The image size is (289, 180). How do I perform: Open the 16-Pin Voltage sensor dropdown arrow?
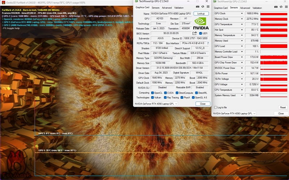coord(242,79)
